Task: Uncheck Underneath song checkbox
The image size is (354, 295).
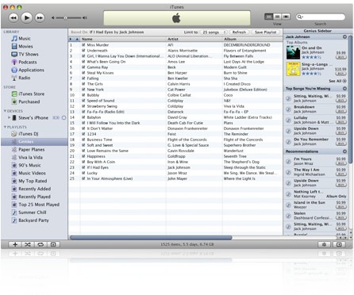Action: click(x=83, y=51)
